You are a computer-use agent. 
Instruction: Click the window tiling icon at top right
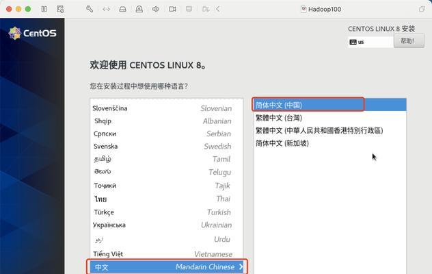pyautogui.click(x=422, y=9)
